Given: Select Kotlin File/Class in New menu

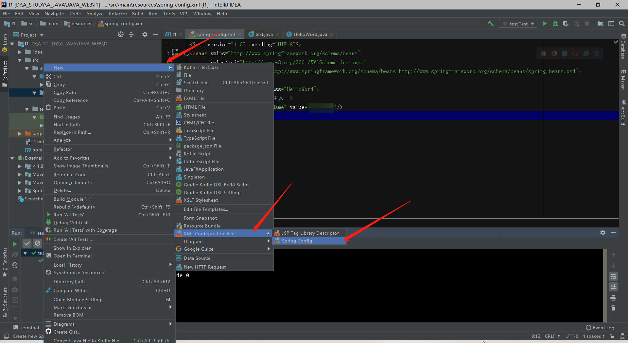Looking at the screenshot, I should [224, 67].
